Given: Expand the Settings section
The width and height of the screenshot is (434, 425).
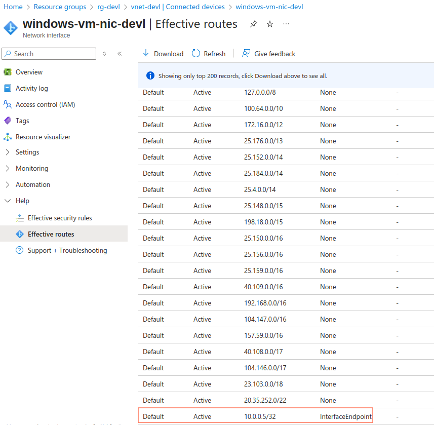Looking at the screenshot, I should (x=8, y=152).
